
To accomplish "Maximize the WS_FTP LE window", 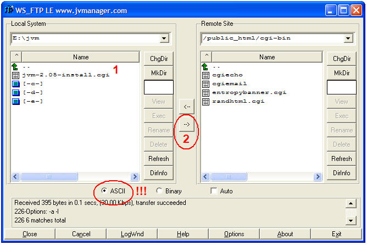I will pyautogui.click(x=343, y=10).
